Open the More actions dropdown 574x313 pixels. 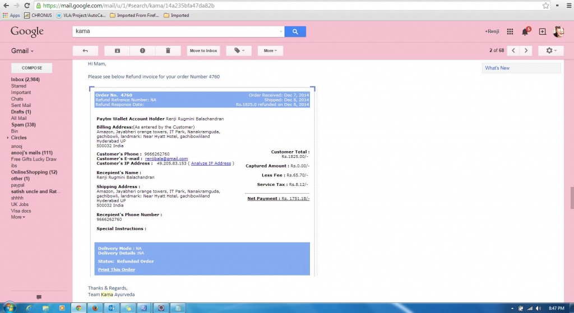tap(270, 51)
